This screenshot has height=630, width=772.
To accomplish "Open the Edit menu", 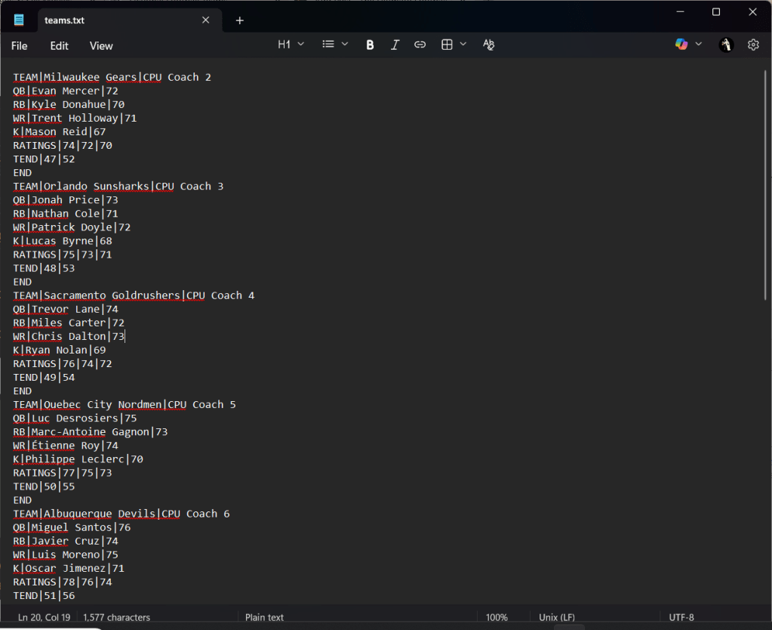I will point(60,46).
